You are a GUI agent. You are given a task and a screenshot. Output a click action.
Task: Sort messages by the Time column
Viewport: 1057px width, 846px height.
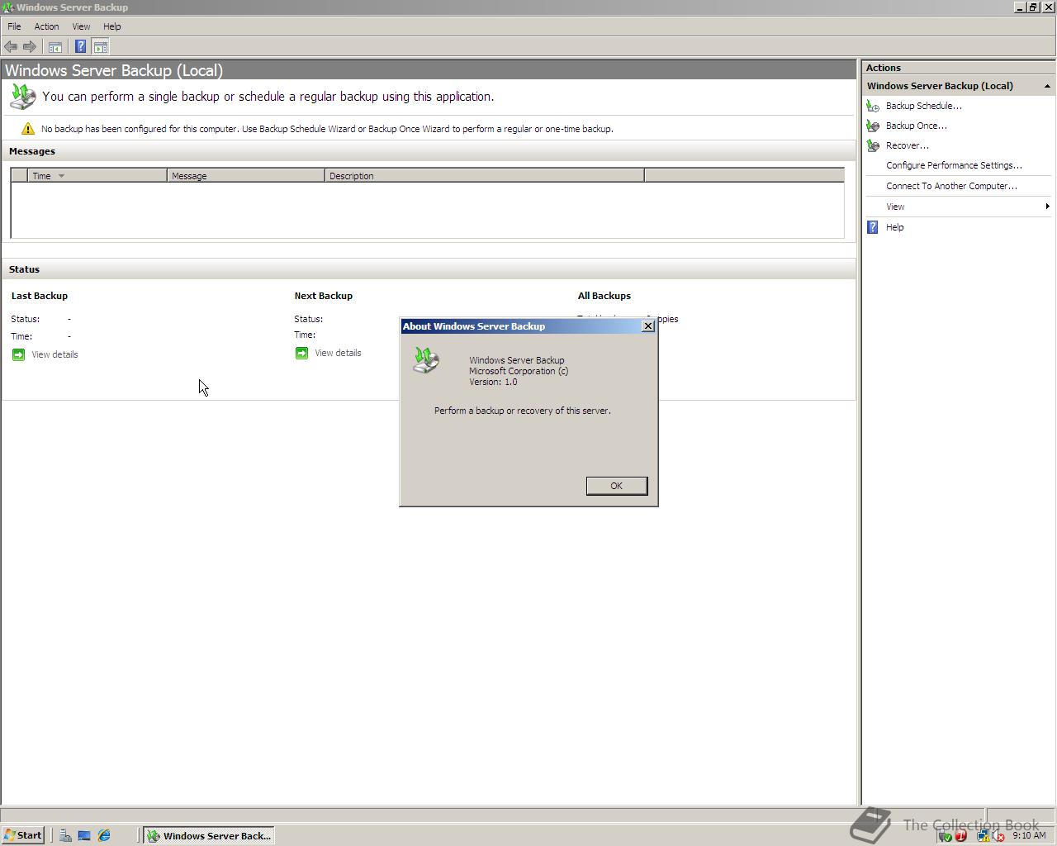tap(97, 176)
